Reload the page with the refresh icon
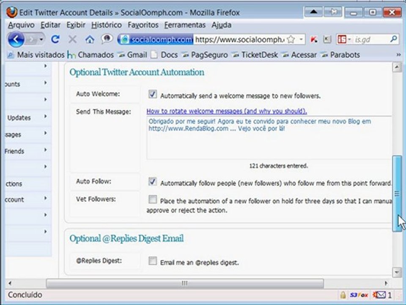Image resolution: width=406 pixels, height=305 pixels. pyautogui.click(x=55, y=39)
